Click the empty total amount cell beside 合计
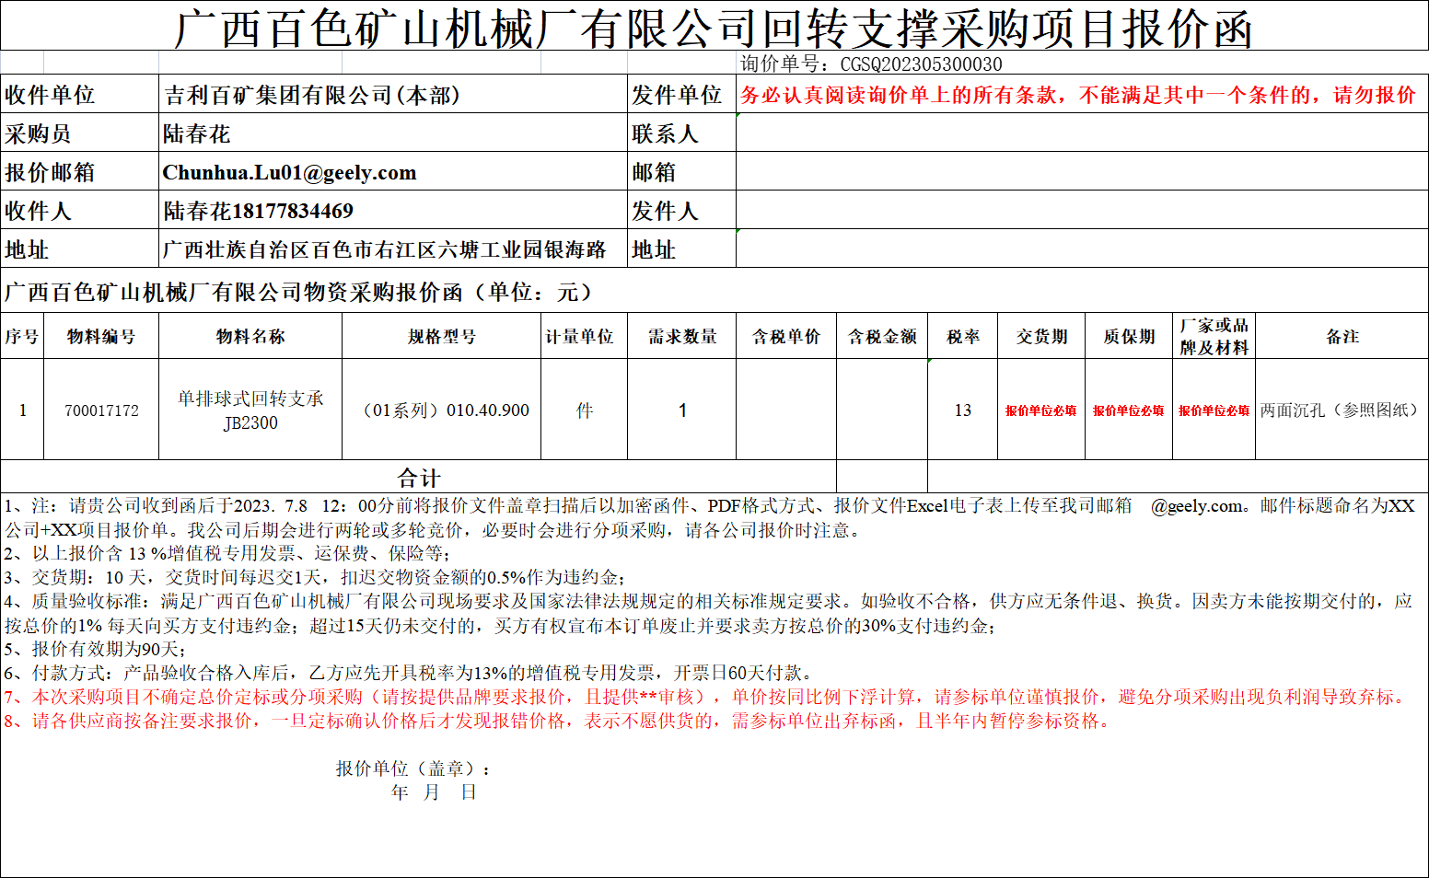The width and height of the screenshot is (1429, 878). [882, 477]
